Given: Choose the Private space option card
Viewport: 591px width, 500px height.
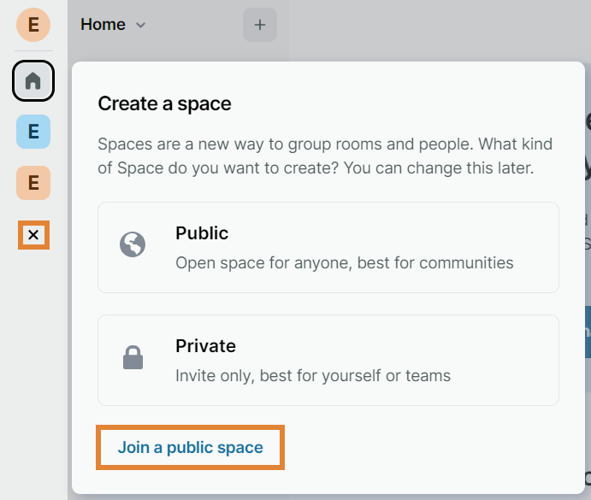Looking at the screenshot, I should pyautogui.click(x=328, y=360).
